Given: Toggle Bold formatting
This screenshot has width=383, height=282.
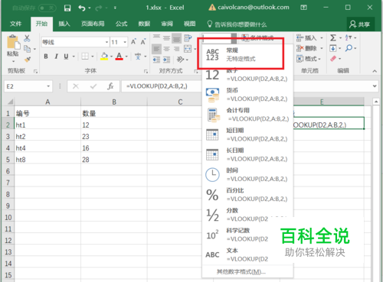Looking at the screenshot, I should click(x=46, y=57).
